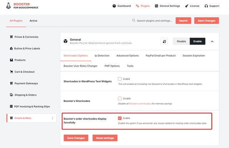Uncheck order shortcodes display forcefully checkbox
This screenshot has width=229, height=148.
point(120,118)
